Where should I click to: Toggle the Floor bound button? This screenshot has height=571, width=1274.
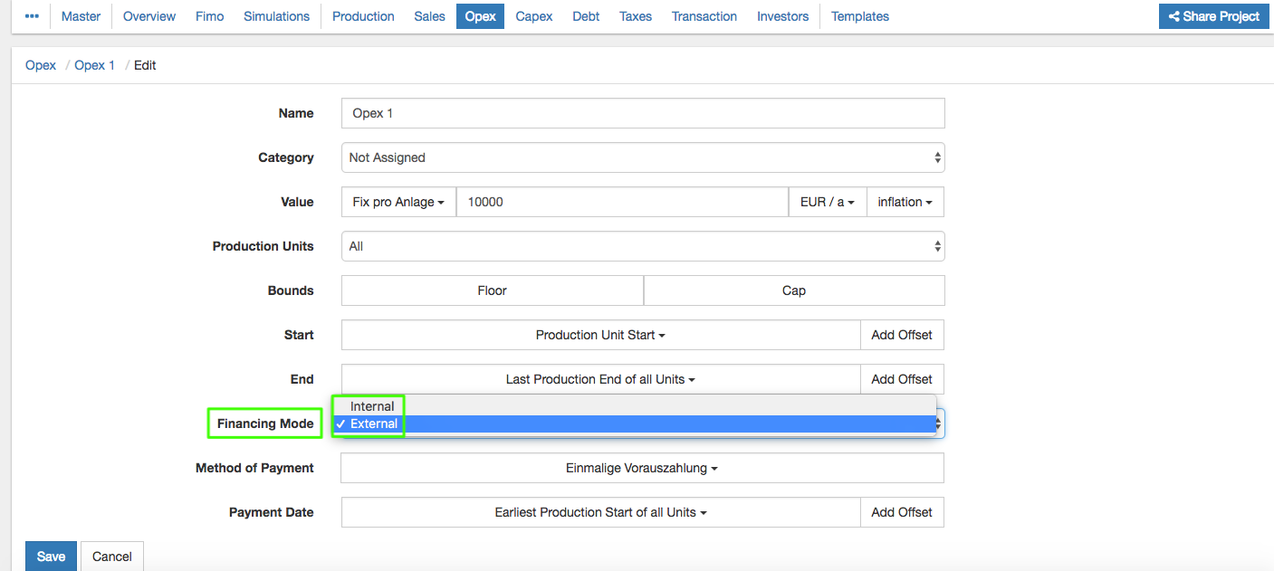click(x=492, y=290)
